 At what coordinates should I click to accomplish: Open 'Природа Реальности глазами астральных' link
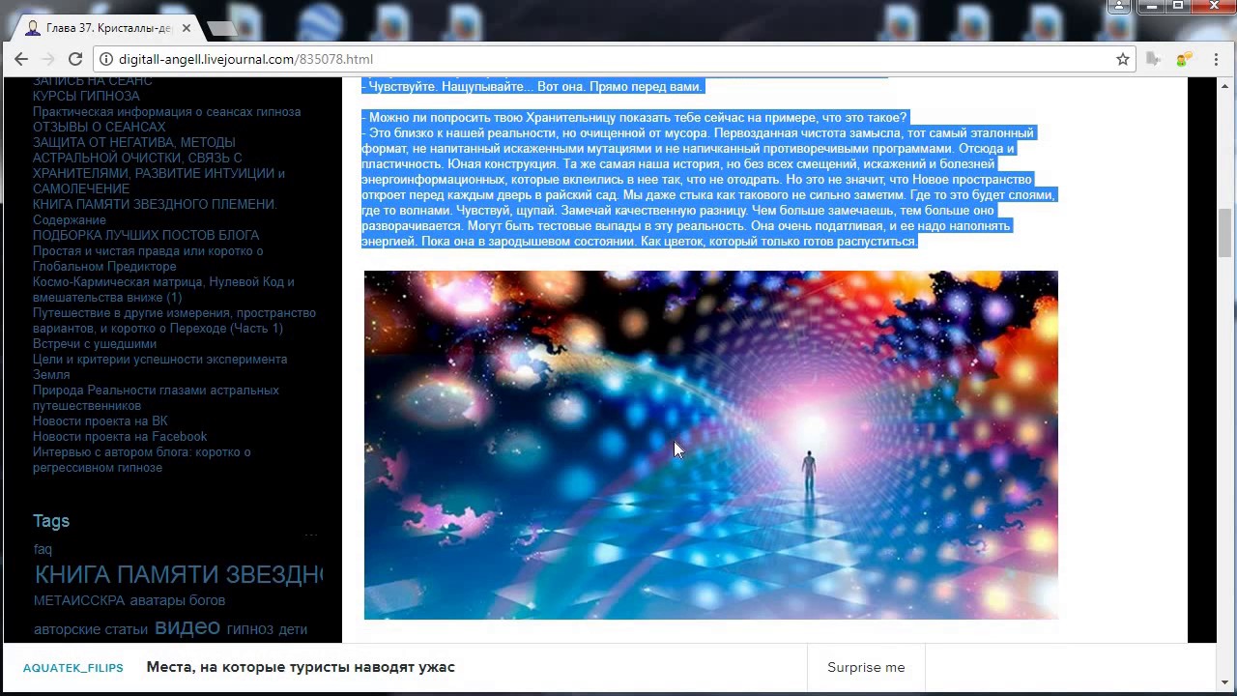[156, 397]
